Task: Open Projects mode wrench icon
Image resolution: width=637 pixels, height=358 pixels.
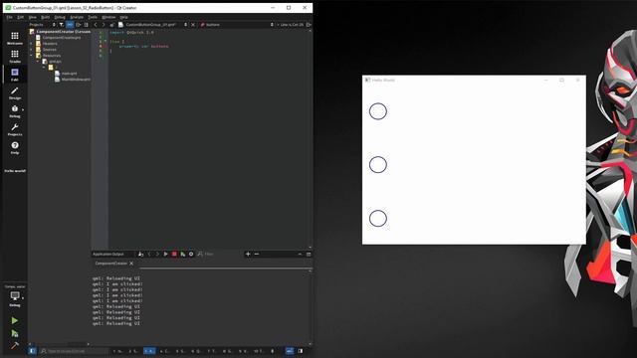Action: 15,129
